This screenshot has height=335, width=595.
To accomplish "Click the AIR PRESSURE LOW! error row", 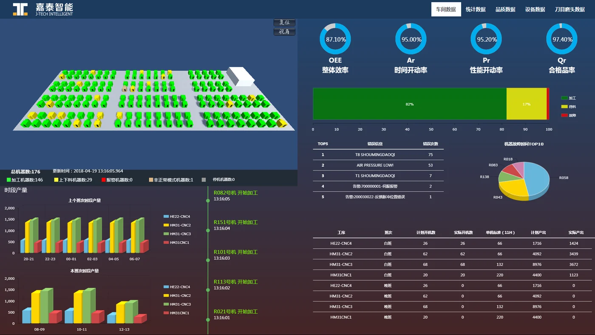I will click(378, 165).
